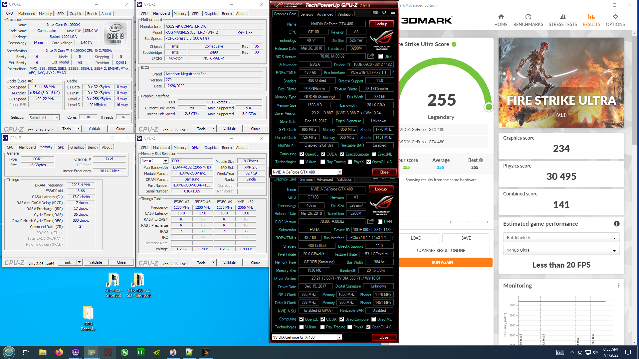The height and width of the screenshot is (359, 639).
Task: Switch to GPU-Z taskbar icon
Action: click(92, 352)
